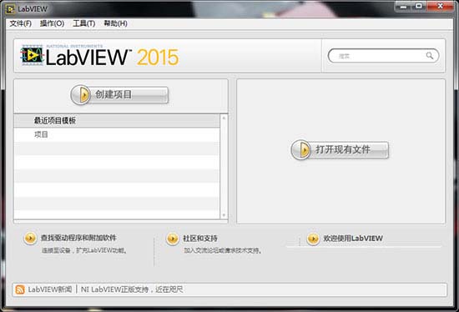Viewport: 459px width, 312px height.
Task: Click arrow icon beside 欢迎使用LabVIEW
Action: point(313,239)
